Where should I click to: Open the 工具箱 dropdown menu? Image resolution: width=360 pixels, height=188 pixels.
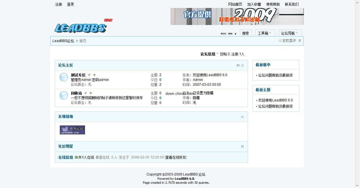coord(265,33)
